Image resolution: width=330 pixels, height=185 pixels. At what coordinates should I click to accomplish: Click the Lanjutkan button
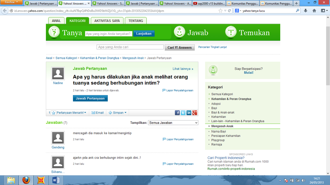pyautogui.click(x=144, y=34)
